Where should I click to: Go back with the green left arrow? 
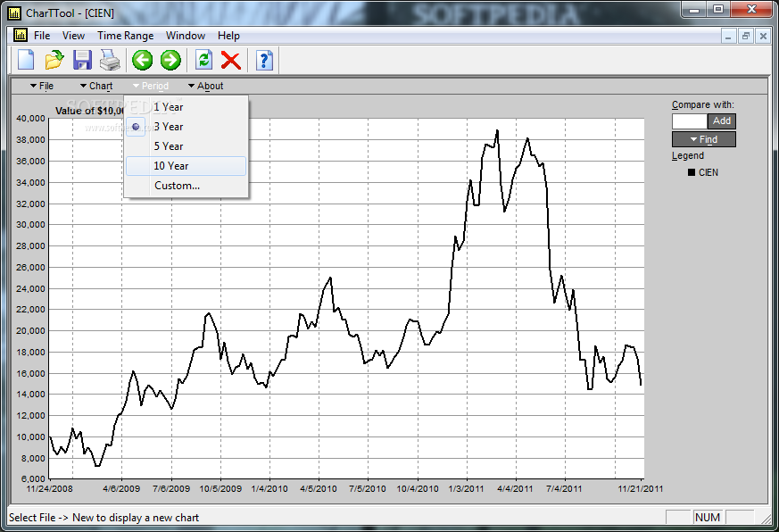(142, 60)
